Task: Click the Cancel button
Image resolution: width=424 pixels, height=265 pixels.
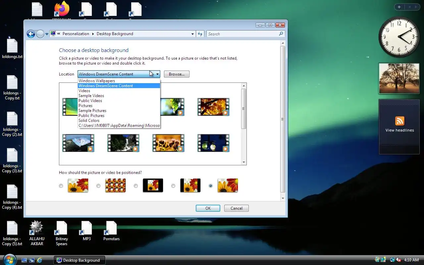Action: point(237,208)
